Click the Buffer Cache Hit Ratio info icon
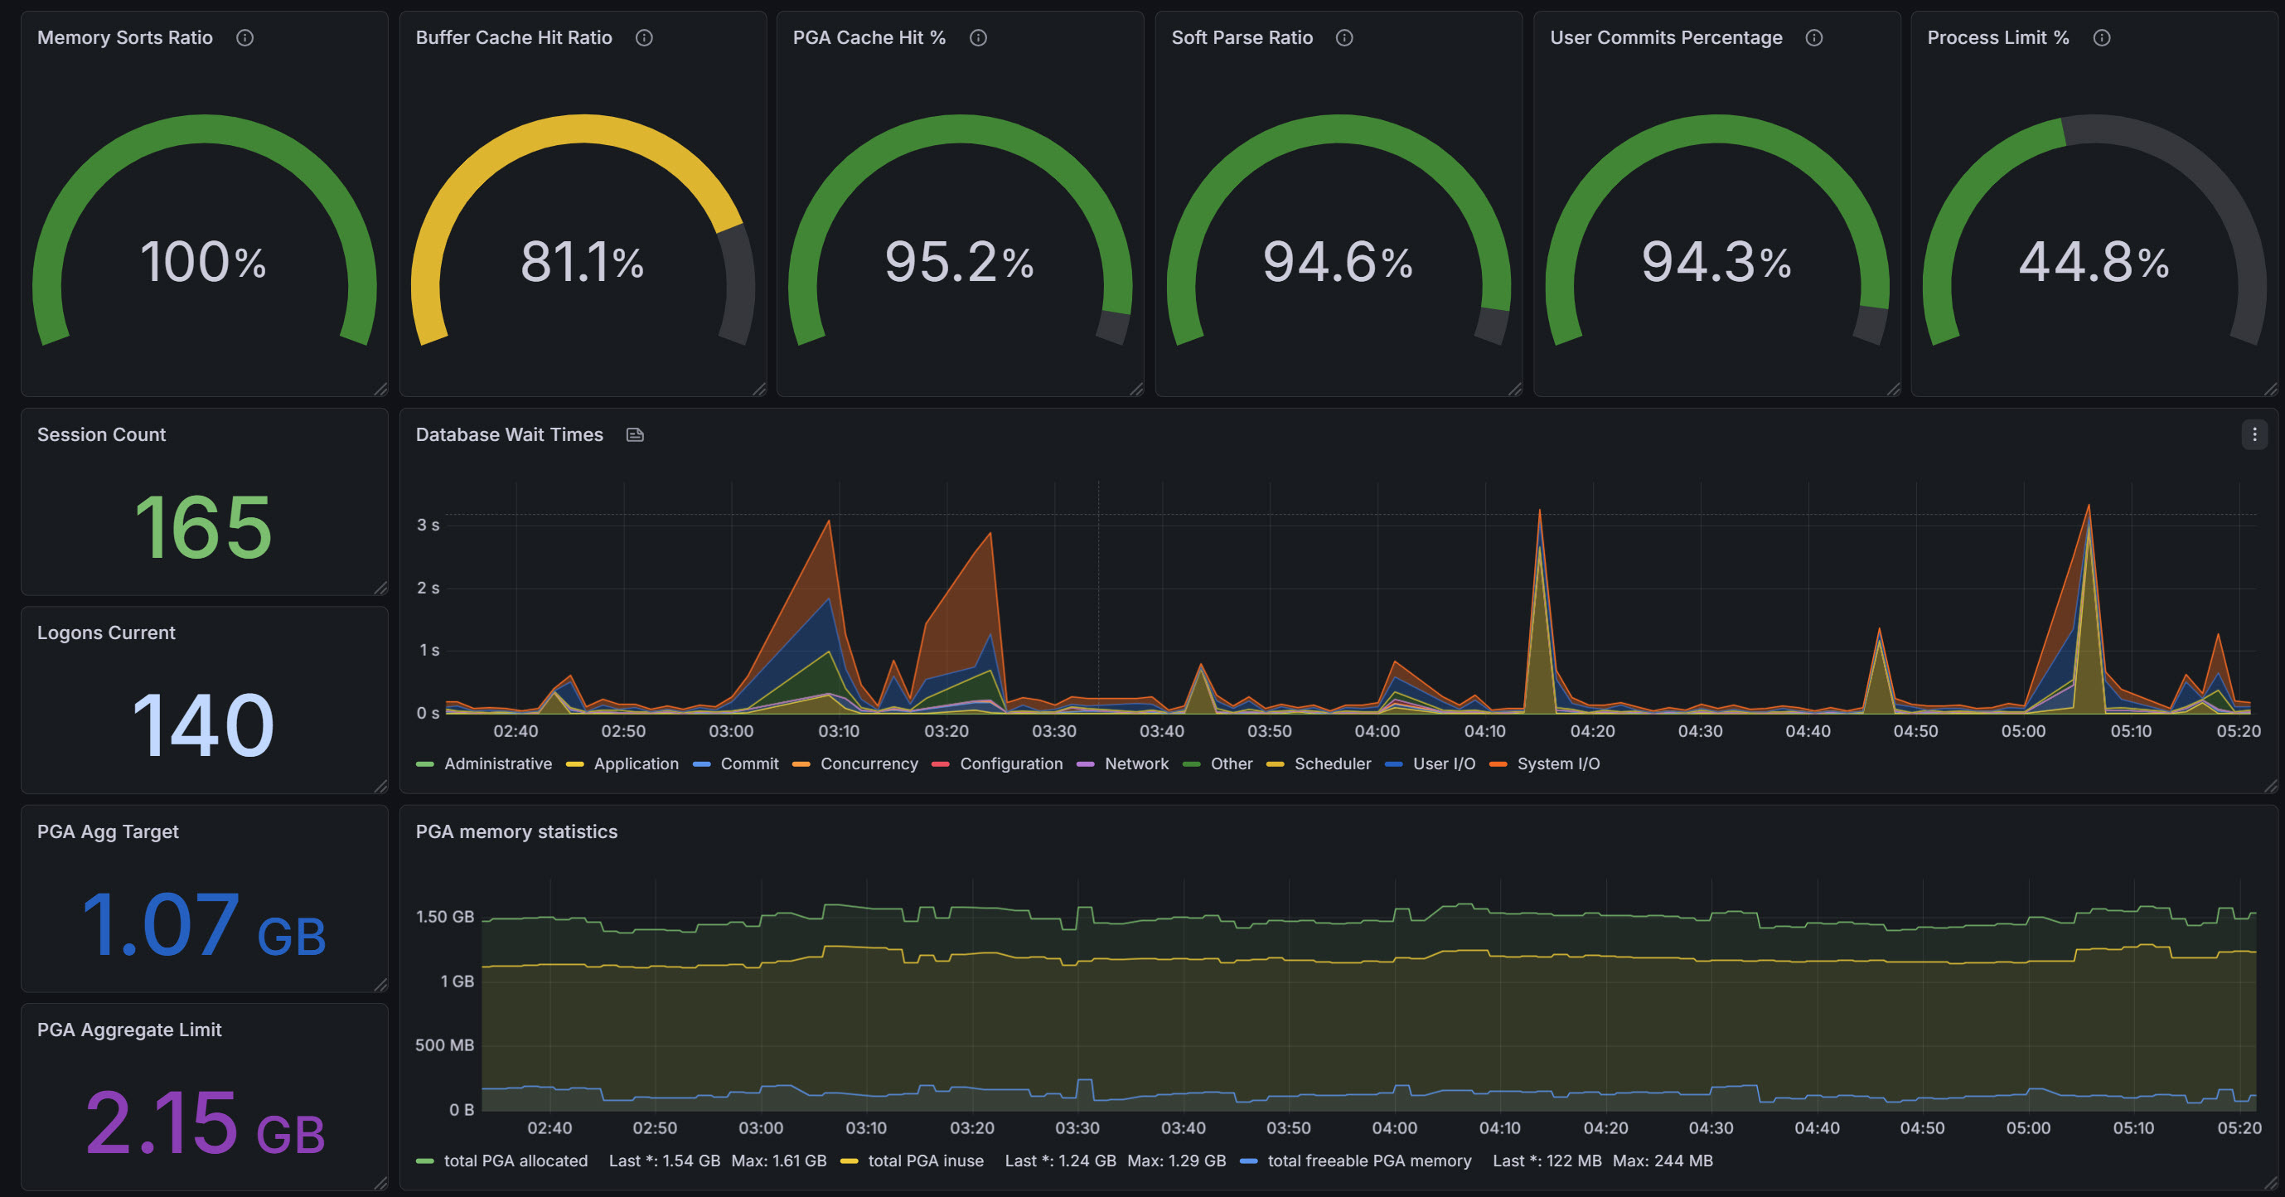2285x1197 pixels. click(645, 37)
